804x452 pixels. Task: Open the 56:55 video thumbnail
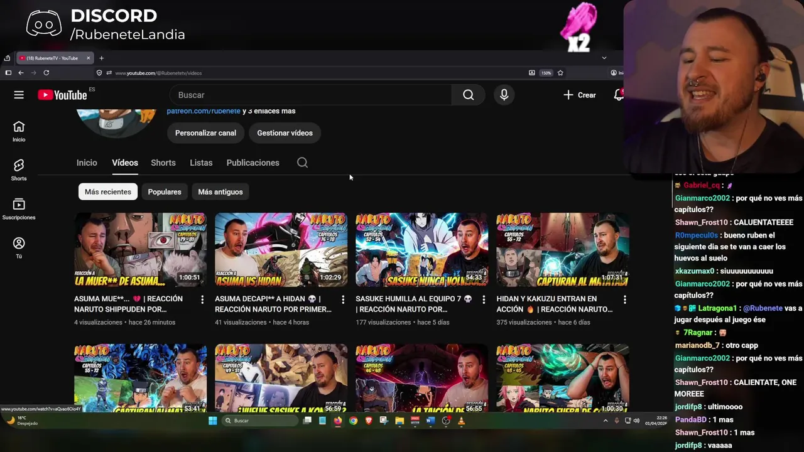pos(421,378)
